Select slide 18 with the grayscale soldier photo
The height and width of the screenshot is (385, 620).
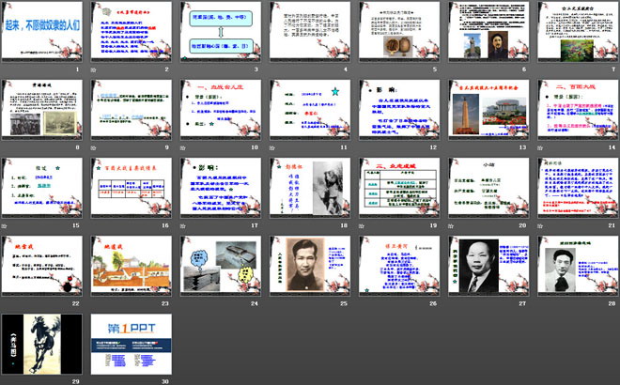(310, 188)
